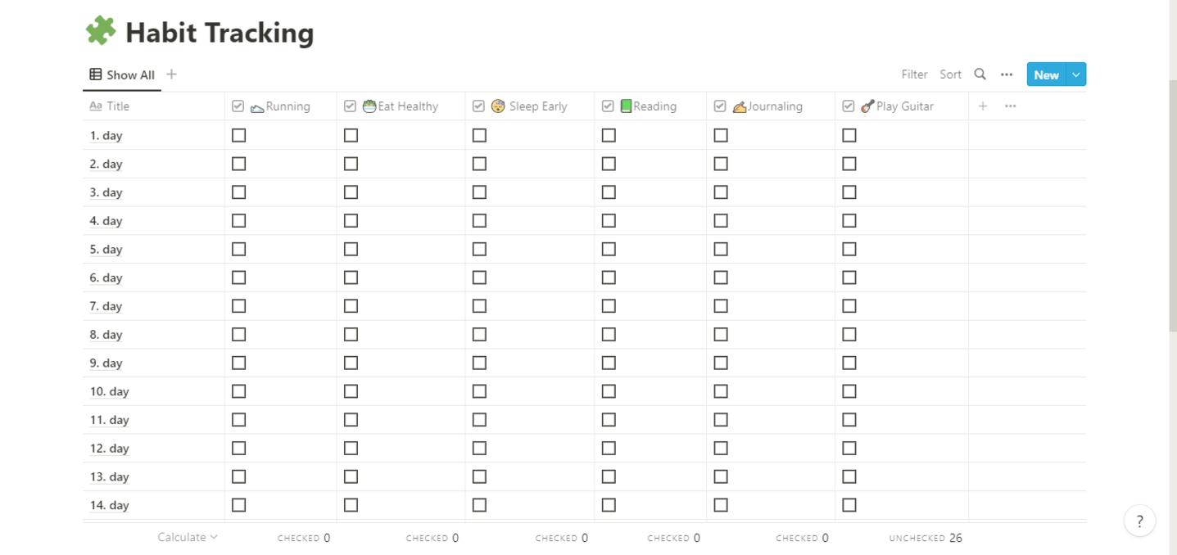Screen dimensions: 1177x555
Task: Create a new entry with New button
Action: 1046,74
